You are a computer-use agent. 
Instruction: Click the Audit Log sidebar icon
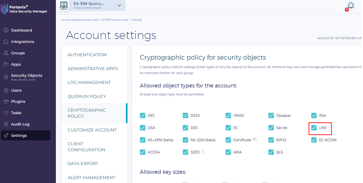coord(6,124)
